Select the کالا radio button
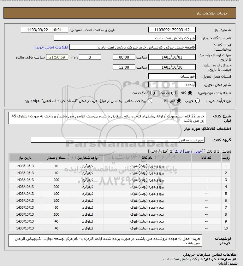The image size is (243, 266). 190,93
